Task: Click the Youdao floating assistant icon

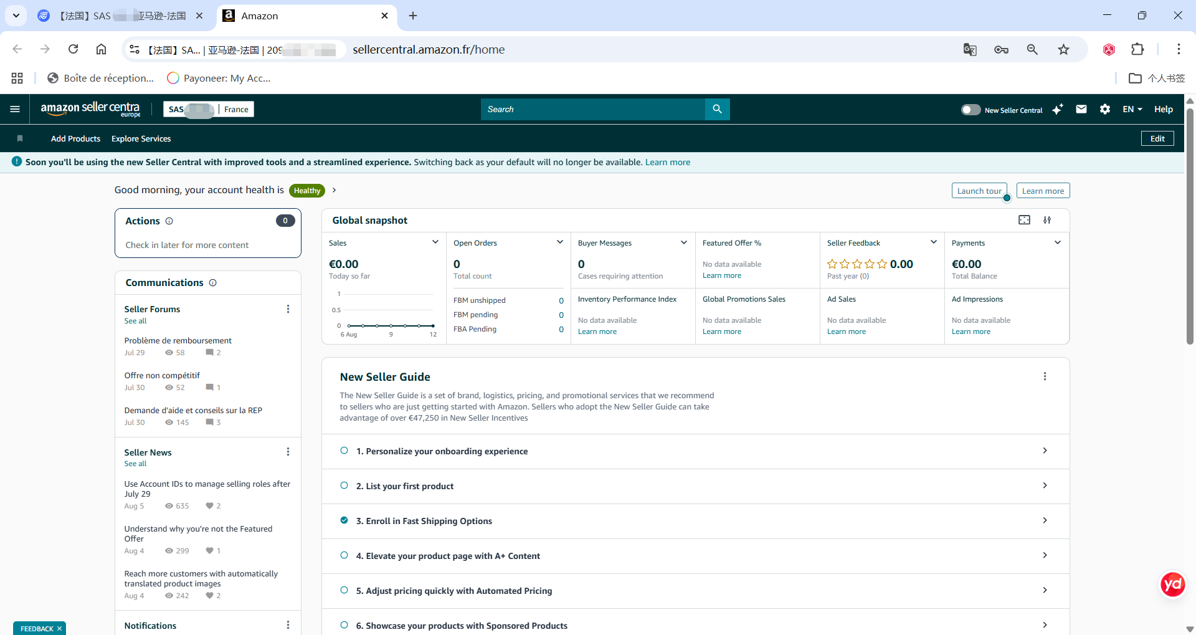Action: click(x=1172, y=585)
